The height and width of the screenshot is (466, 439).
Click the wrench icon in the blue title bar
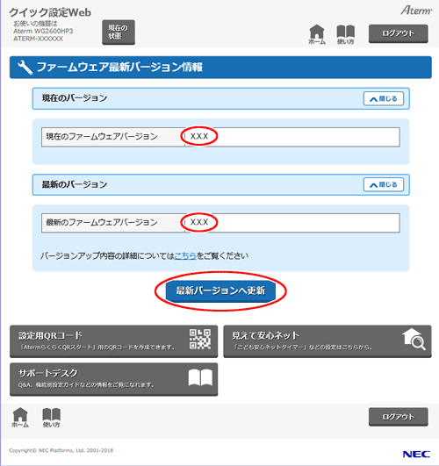click(25, 68)
